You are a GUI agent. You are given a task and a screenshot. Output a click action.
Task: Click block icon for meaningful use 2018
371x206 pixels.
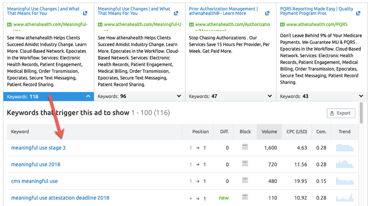coord(245,164)
